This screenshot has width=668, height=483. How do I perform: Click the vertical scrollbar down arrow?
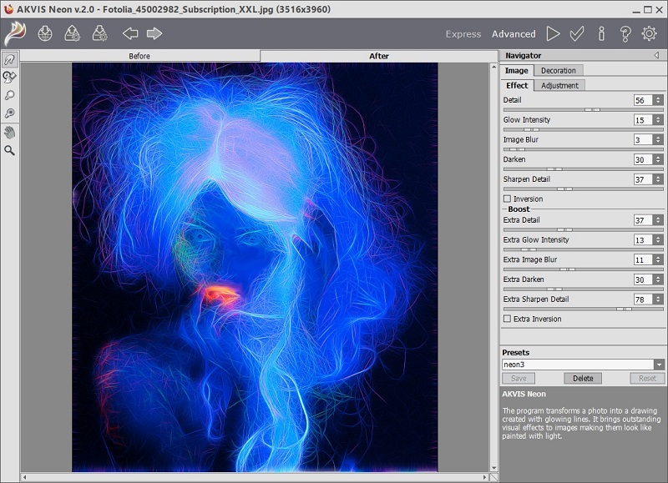pyautogui.click(x=493, y=468)
